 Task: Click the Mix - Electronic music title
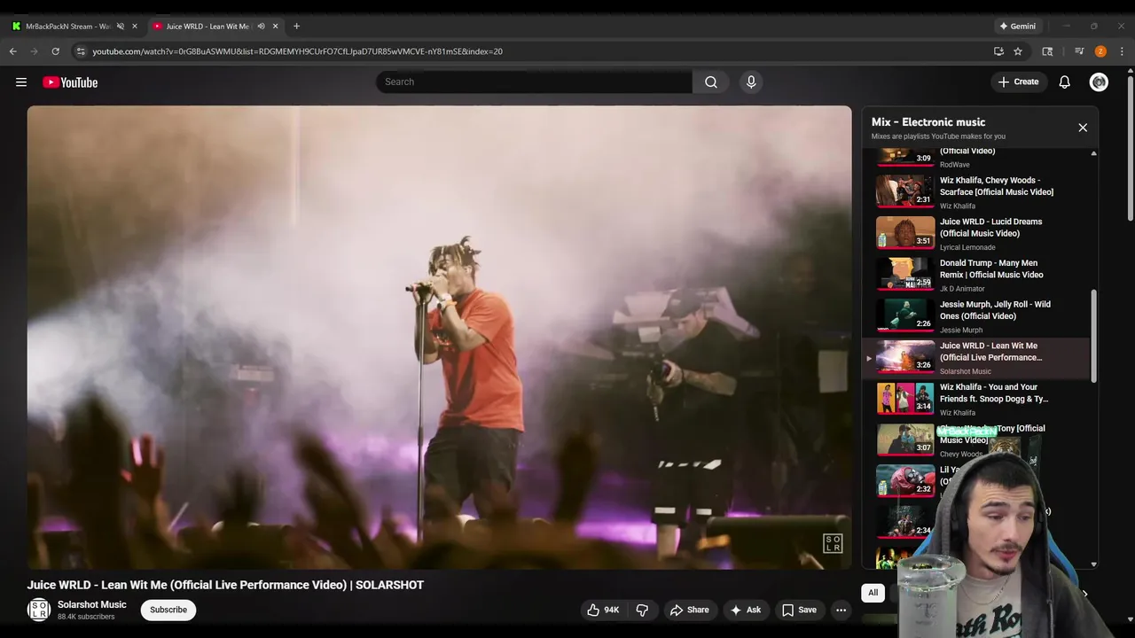tap(928, 122)
